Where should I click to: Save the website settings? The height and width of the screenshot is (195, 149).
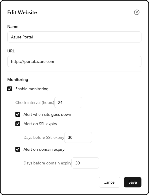click(132, 182)
